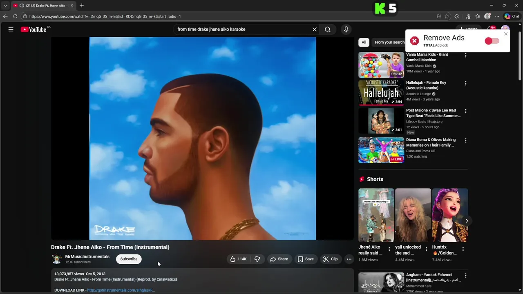
Task: Open more actions ellipsis under video
Action: click(x=349, y=259)
